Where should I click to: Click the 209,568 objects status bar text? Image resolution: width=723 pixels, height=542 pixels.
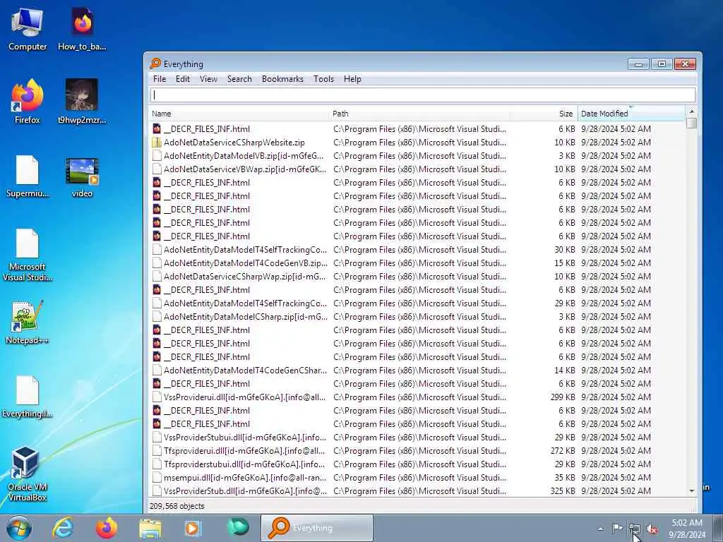click(x=177, y=506)
